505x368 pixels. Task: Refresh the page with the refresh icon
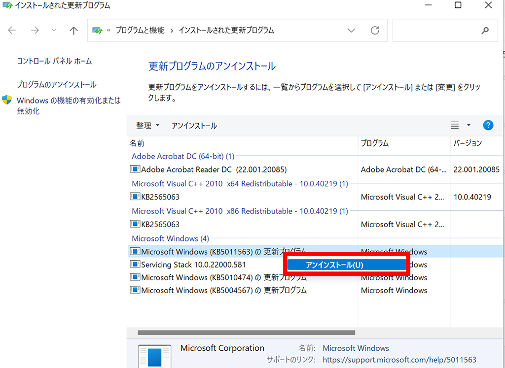(375, 30)
